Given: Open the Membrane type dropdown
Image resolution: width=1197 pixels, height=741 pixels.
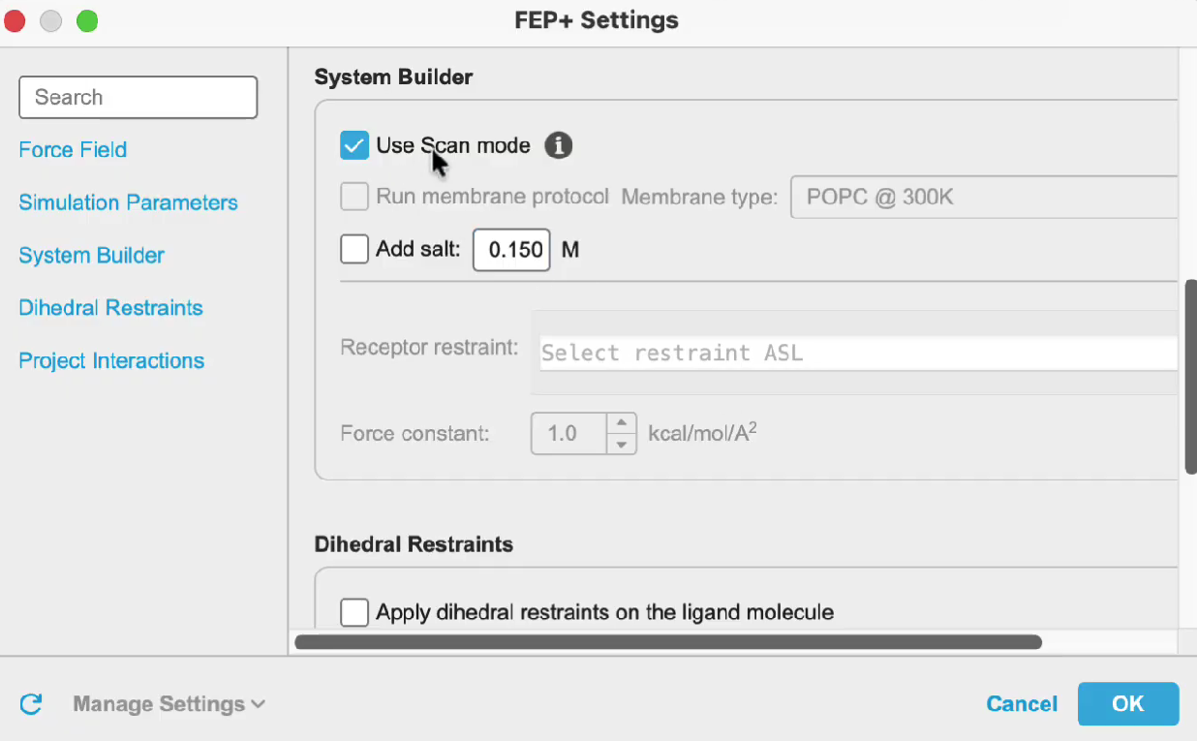Looking at the screenshot, I should pos(984,198).
